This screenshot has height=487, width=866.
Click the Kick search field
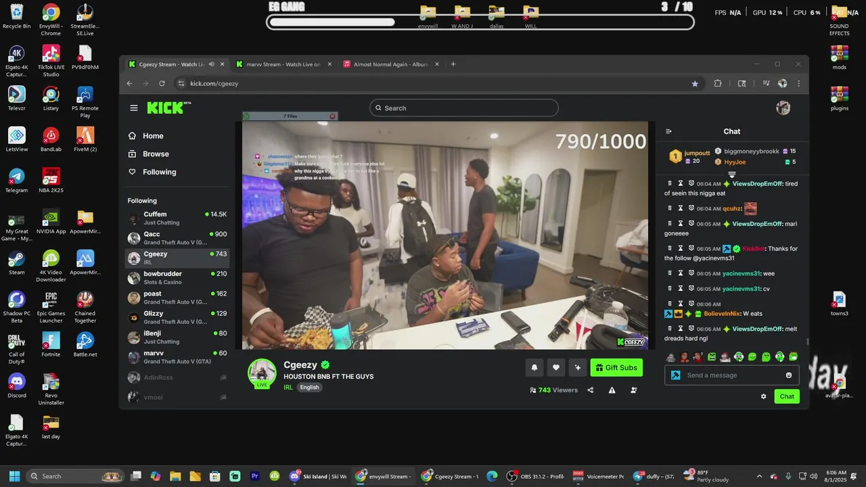coord(464,108)
